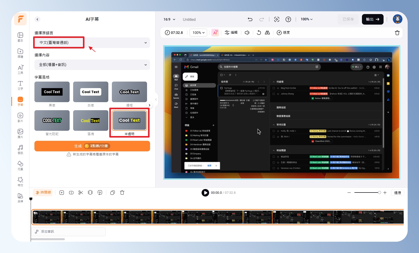Click the 輸出 export button

(x=373, y=19)
